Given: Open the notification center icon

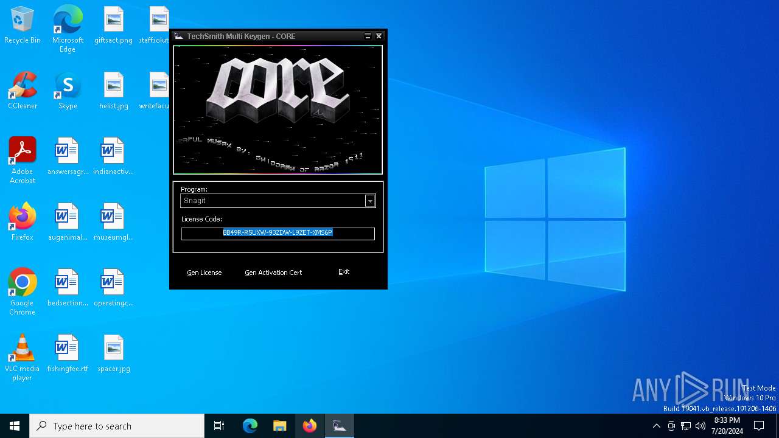Looking at the screenshot, I should click(759, 426).
